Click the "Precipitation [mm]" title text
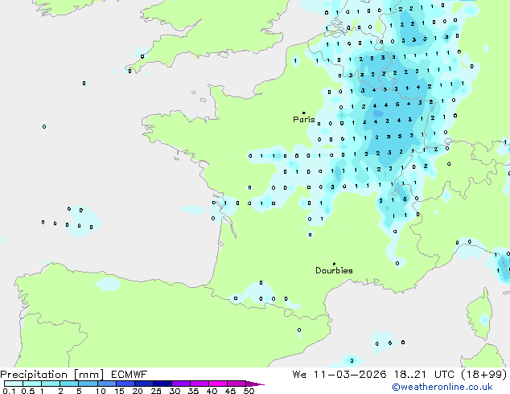 [x=52, y=375]
